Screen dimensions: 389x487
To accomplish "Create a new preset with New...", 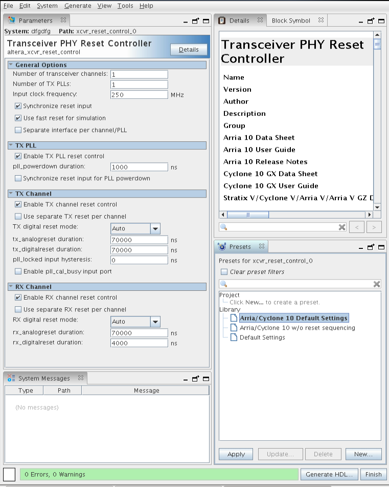I will pyautogui.click(x=363, y=454).
